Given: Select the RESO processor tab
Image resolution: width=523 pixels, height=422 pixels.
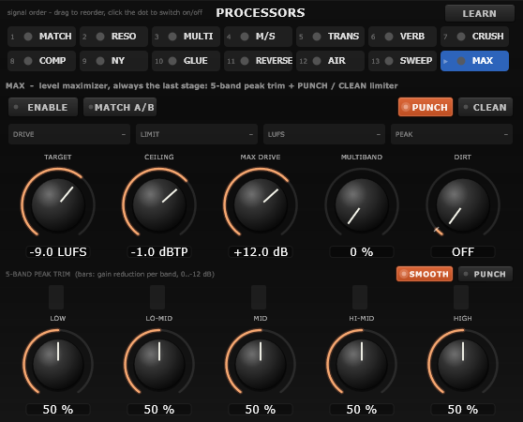Looking at the screenshot, I should coord(113,37).
